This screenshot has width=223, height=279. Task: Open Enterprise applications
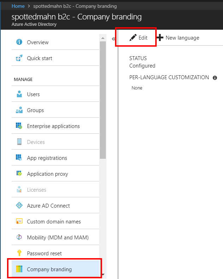(x=55, y=126)
